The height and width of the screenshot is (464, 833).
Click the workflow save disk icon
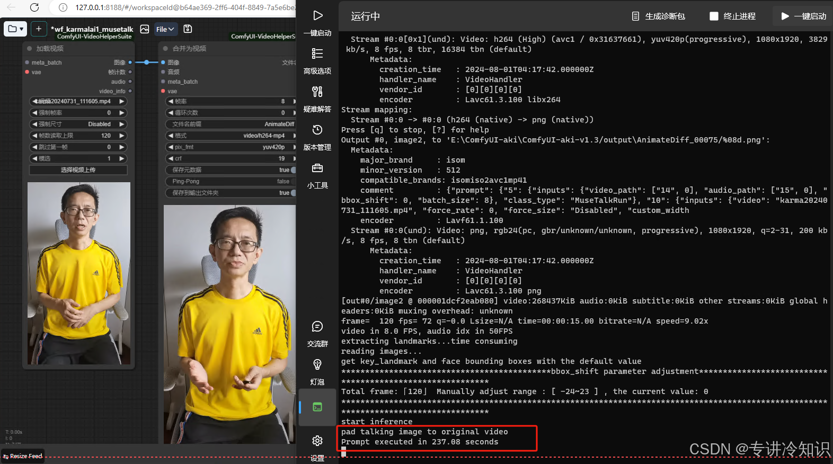(188, 29)
